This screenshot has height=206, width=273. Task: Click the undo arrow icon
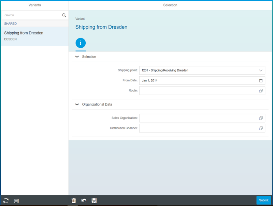84,201
